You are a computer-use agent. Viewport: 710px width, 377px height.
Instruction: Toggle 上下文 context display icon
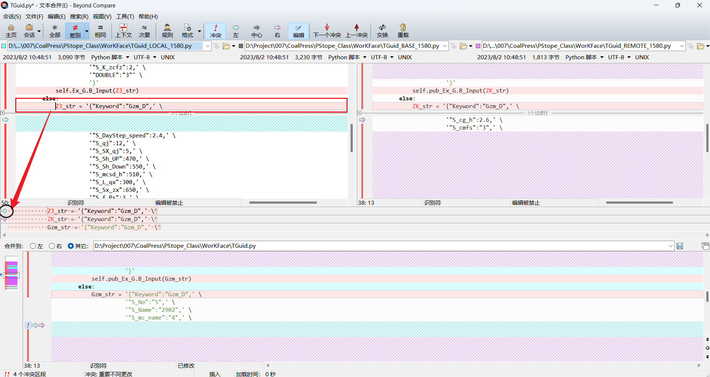(123, 31)
